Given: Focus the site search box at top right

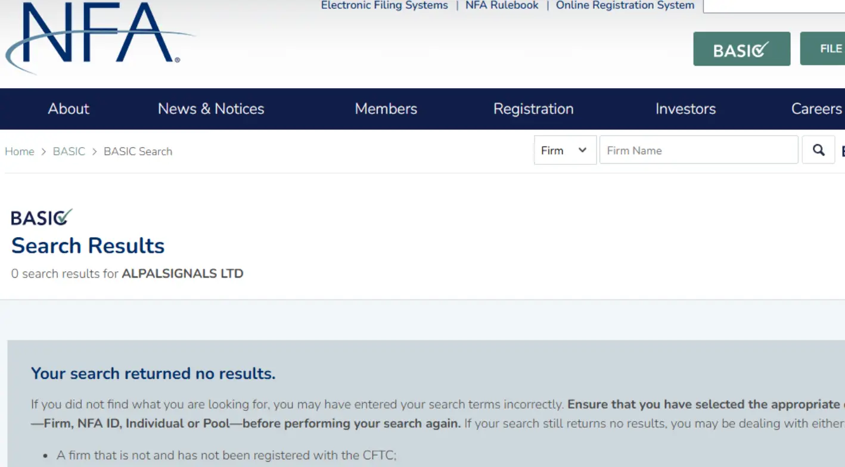Looking at the screenshot, I should [773, 6].
